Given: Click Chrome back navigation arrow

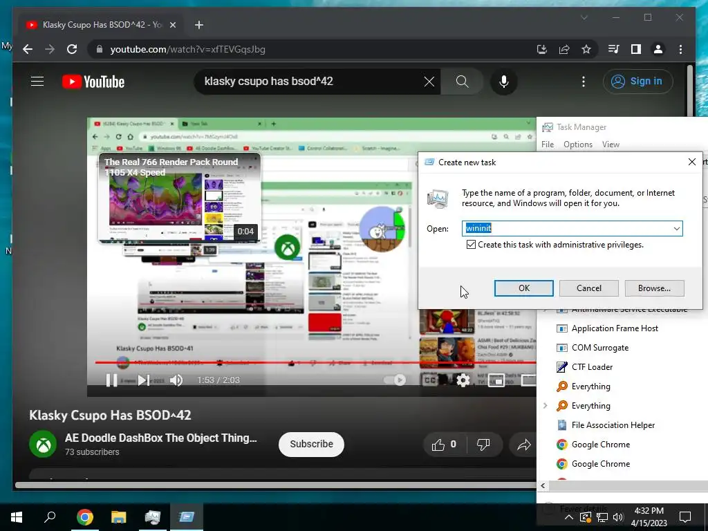Looking at the screenshot, I should click(x=28, y=49).
